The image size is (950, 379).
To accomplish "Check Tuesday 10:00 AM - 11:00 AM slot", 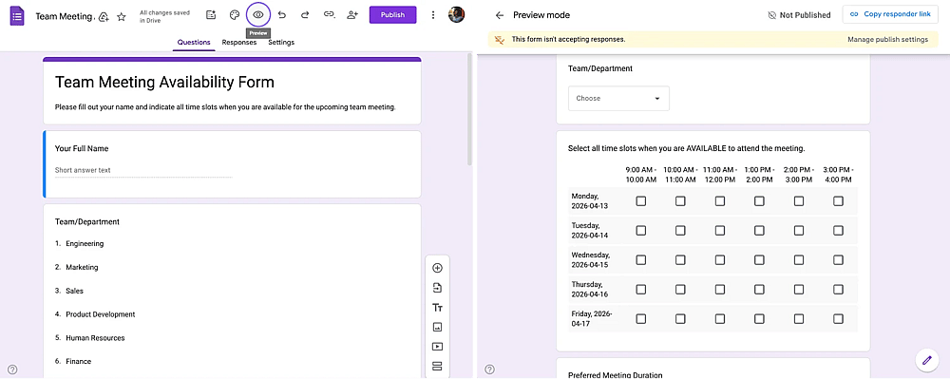I will click(x=680, y=230).
